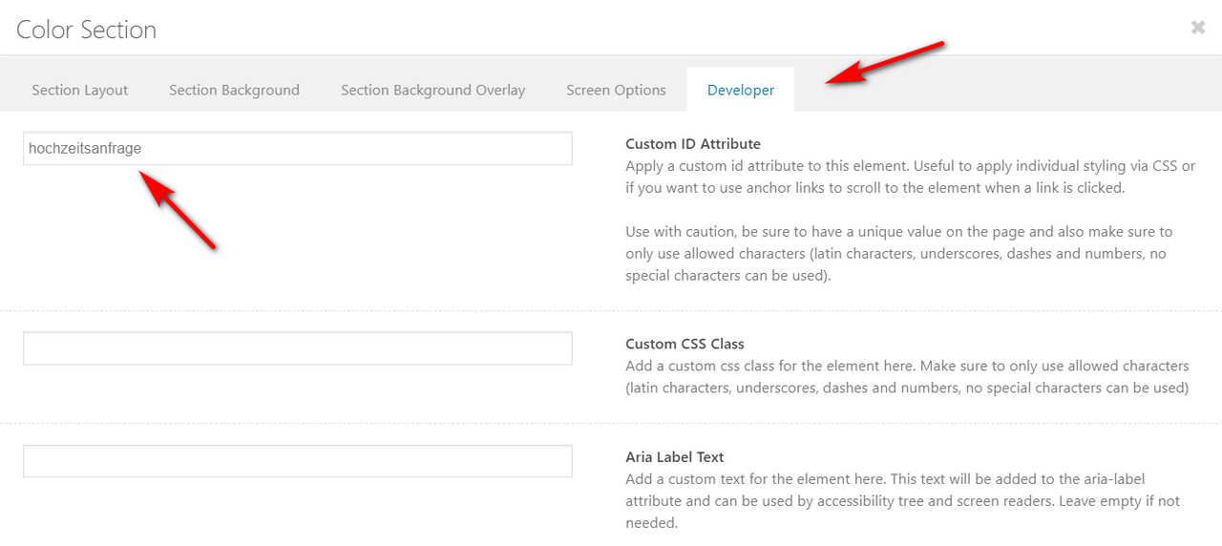1222x546 pixels.
Task: Click the Custom ID Attribute heading
Action: coord(693,144)
